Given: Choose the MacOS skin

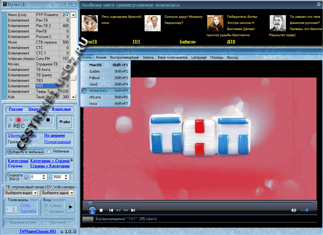Looking at the screenshot, I should (106, 65).
